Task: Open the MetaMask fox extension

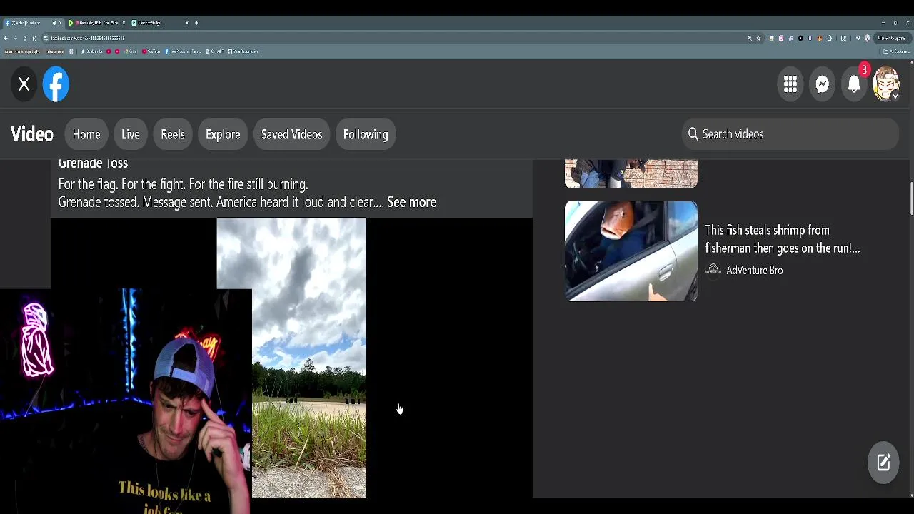Action: (x=820, y=39)
